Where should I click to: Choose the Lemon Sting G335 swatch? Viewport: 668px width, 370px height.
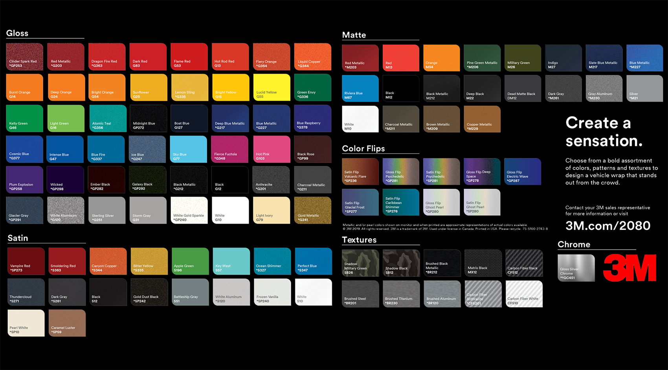pyautogui.click(x=189, y=87)
